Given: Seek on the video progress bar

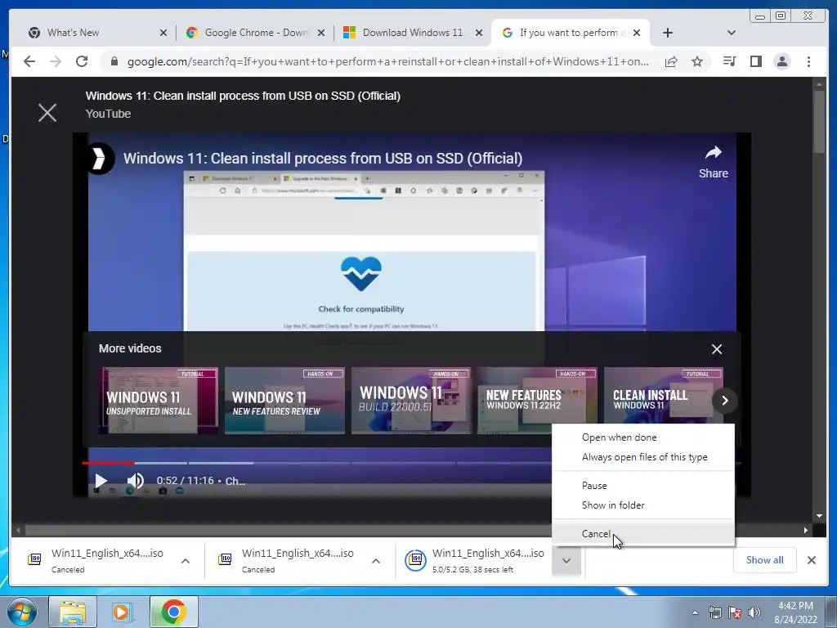Looking at the screenshot, I should click(317, 463).
